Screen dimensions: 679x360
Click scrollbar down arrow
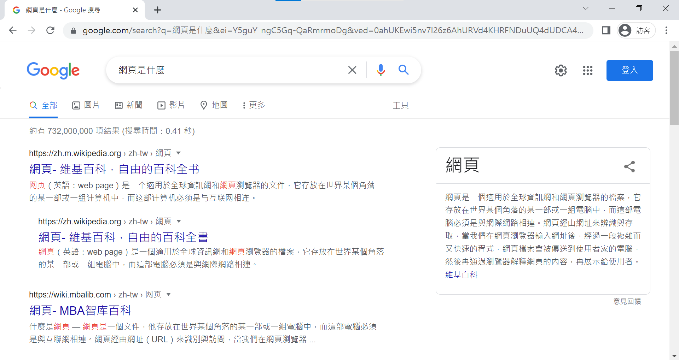674,356
